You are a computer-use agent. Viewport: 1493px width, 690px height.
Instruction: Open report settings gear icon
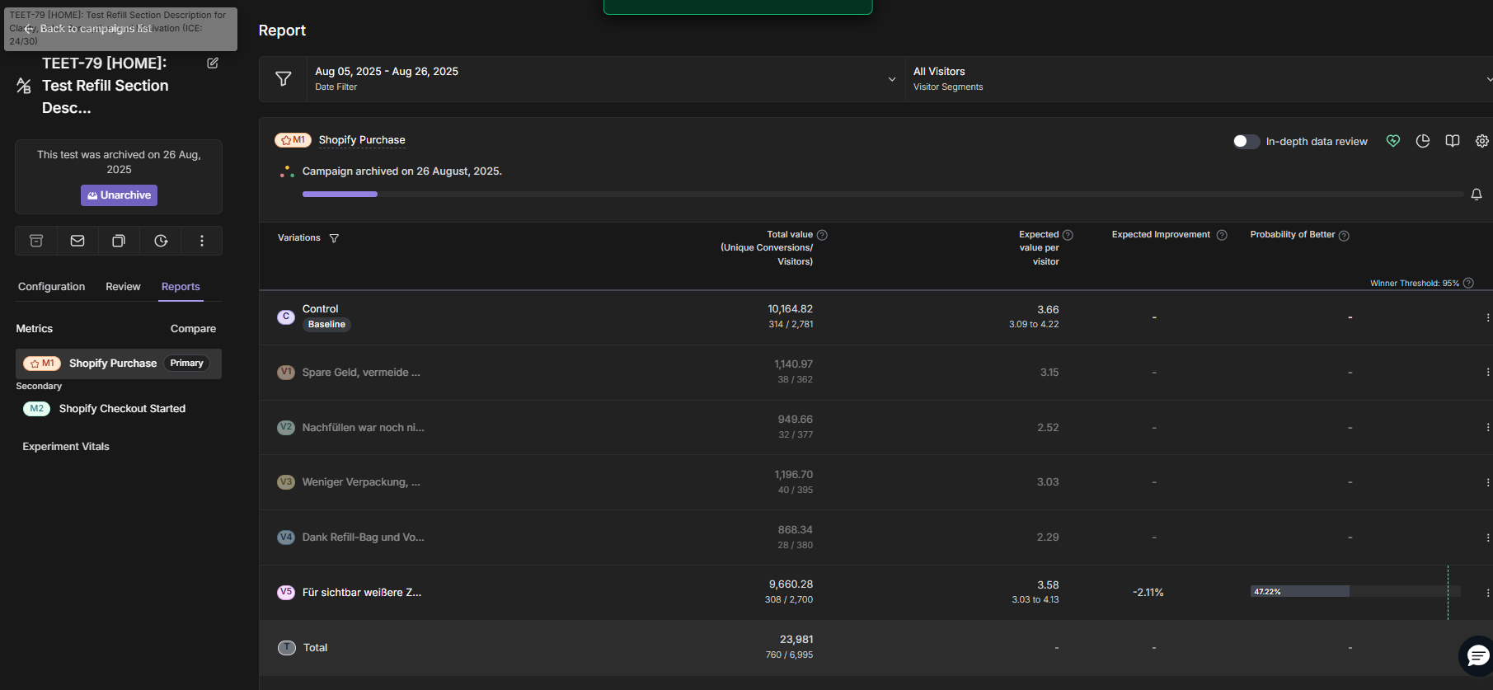coord(1482,141)
